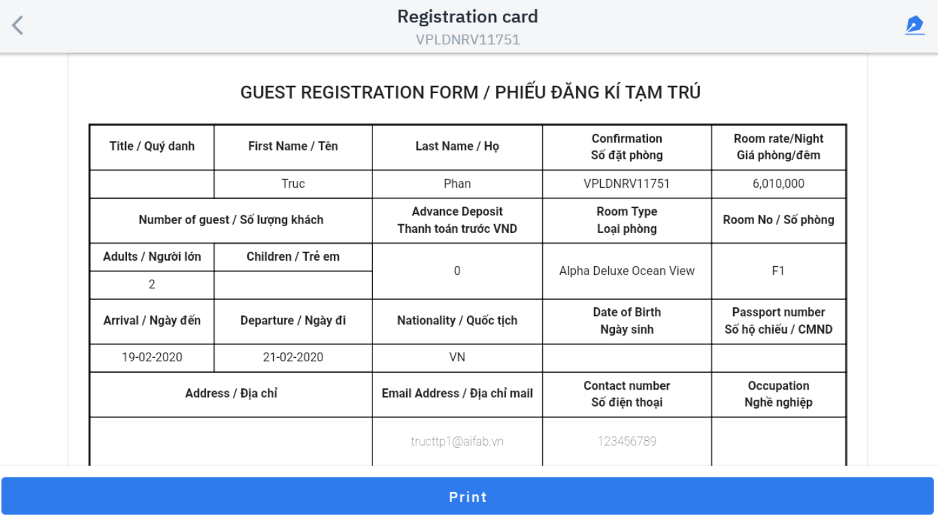The width and height of the screenshot is (938, 522).
Task: Select the Nationality field showing VN
Action: point(457,357)
